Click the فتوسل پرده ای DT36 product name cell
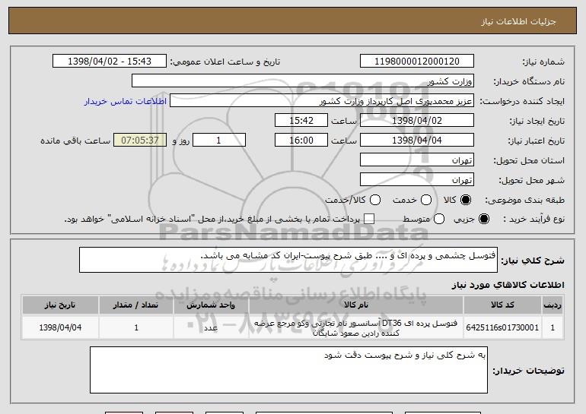The width and height of the screenshot is (586, 414). click(356, 327)
